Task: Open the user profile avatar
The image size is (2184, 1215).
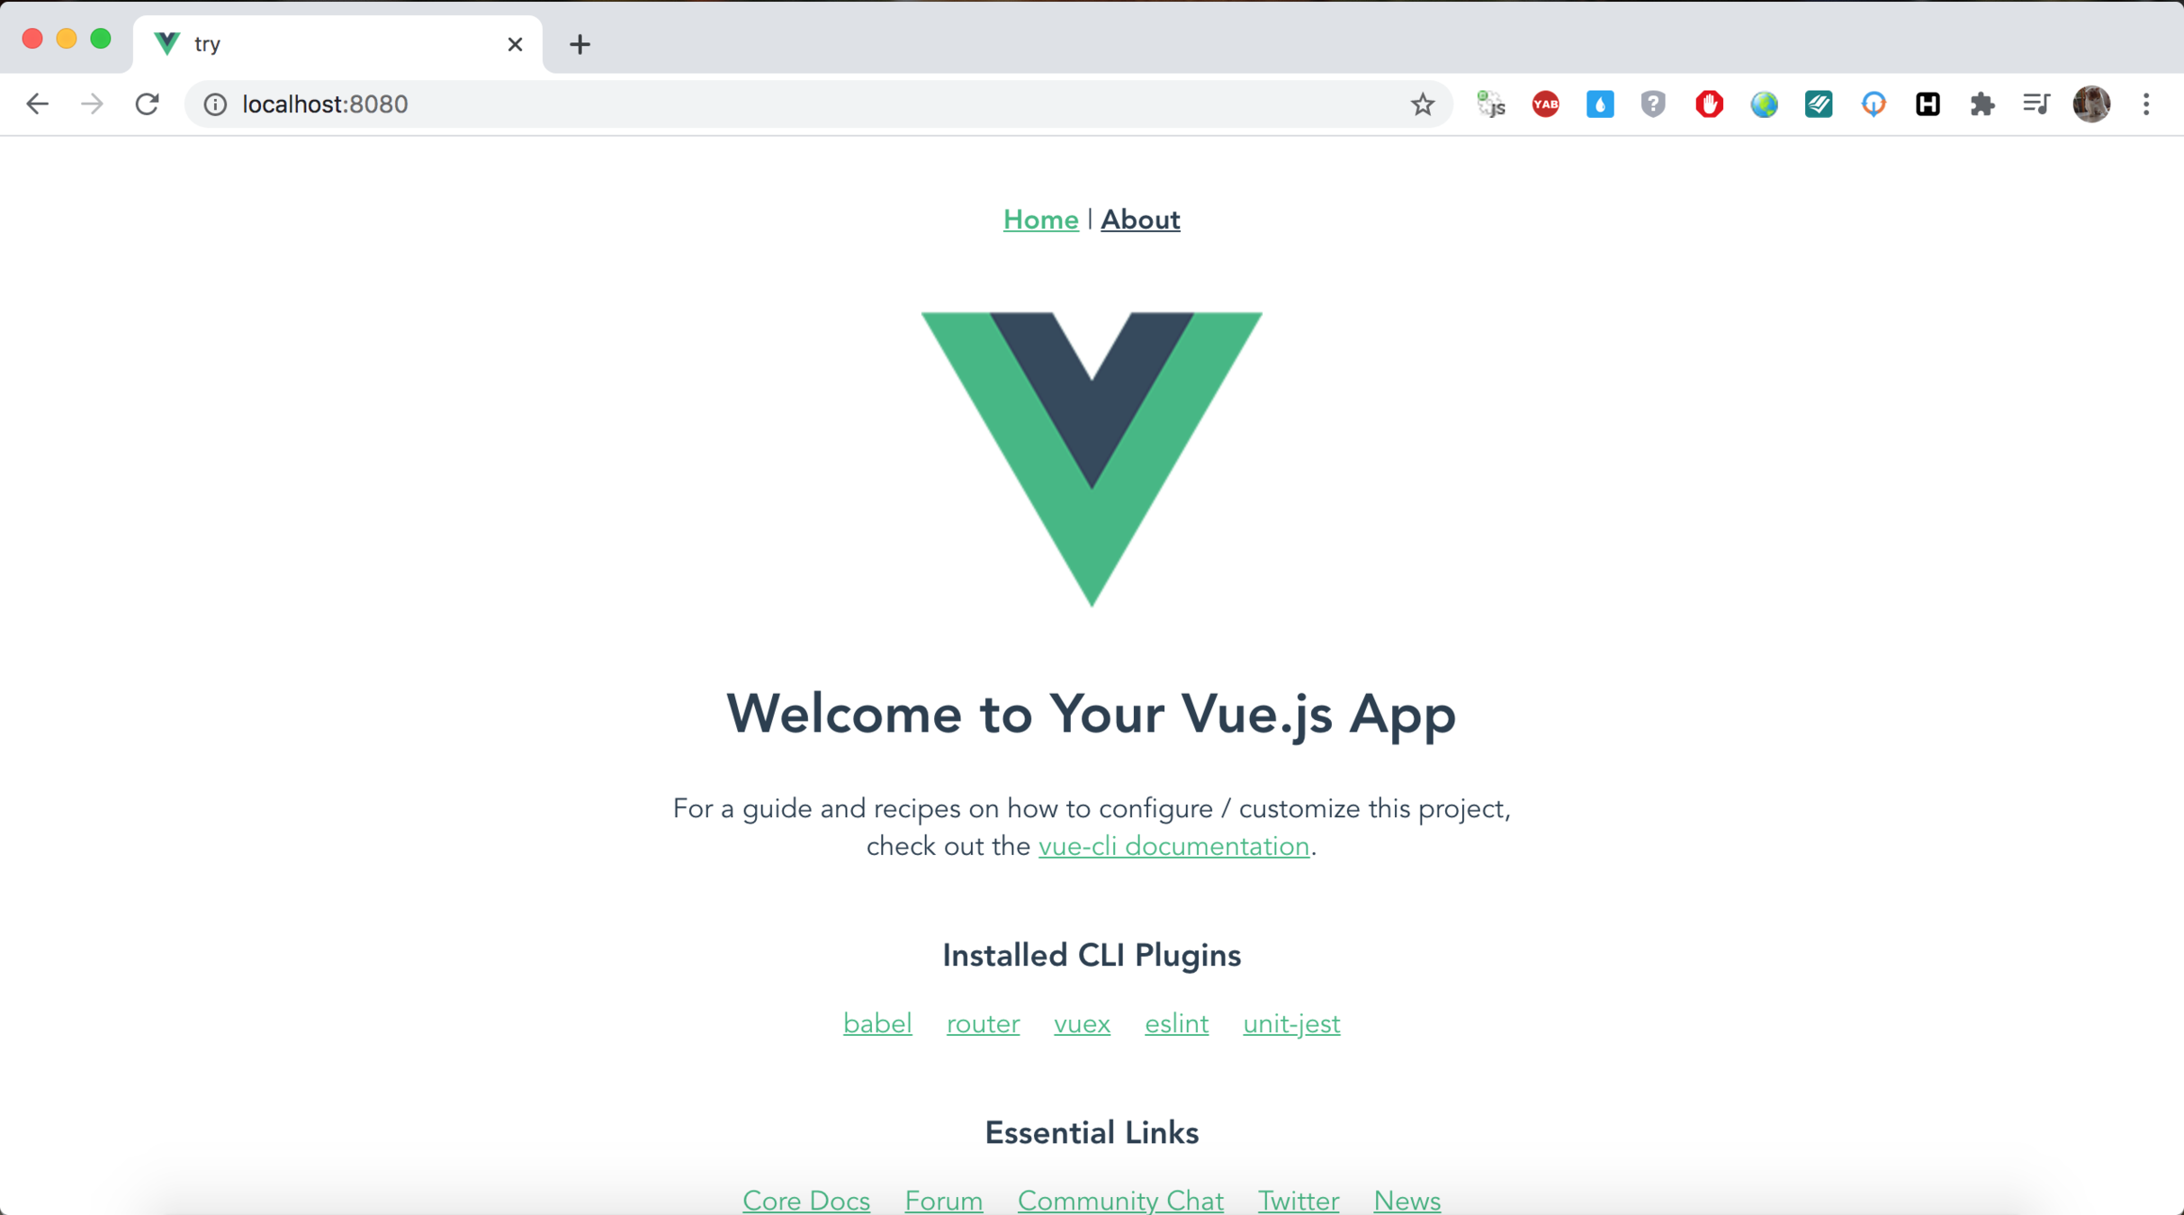Action: click(x=2091, y=104)
